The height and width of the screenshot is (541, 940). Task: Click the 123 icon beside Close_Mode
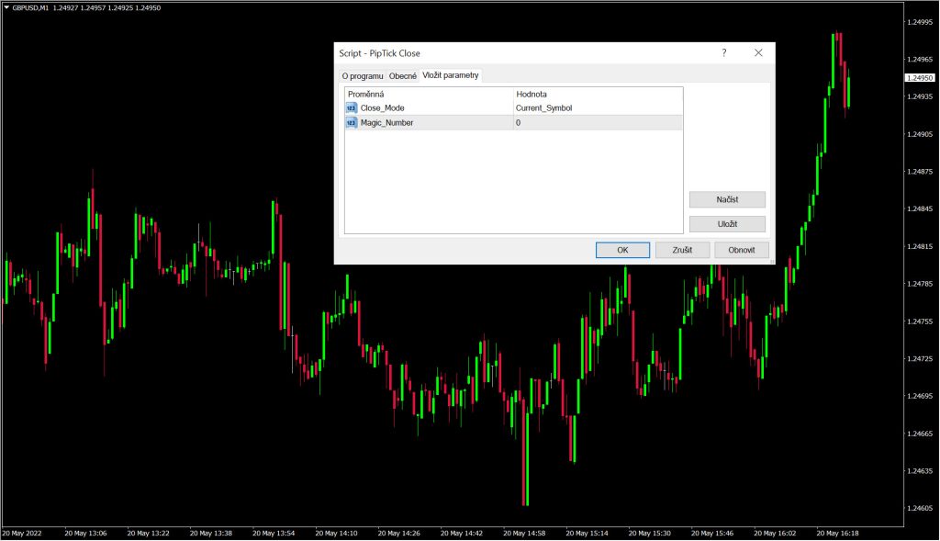350,107
